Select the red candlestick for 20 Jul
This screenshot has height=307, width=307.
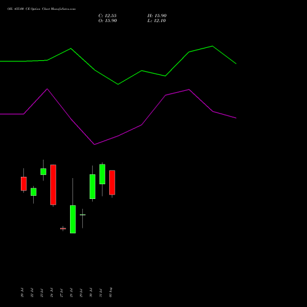[x=24, y=184]
